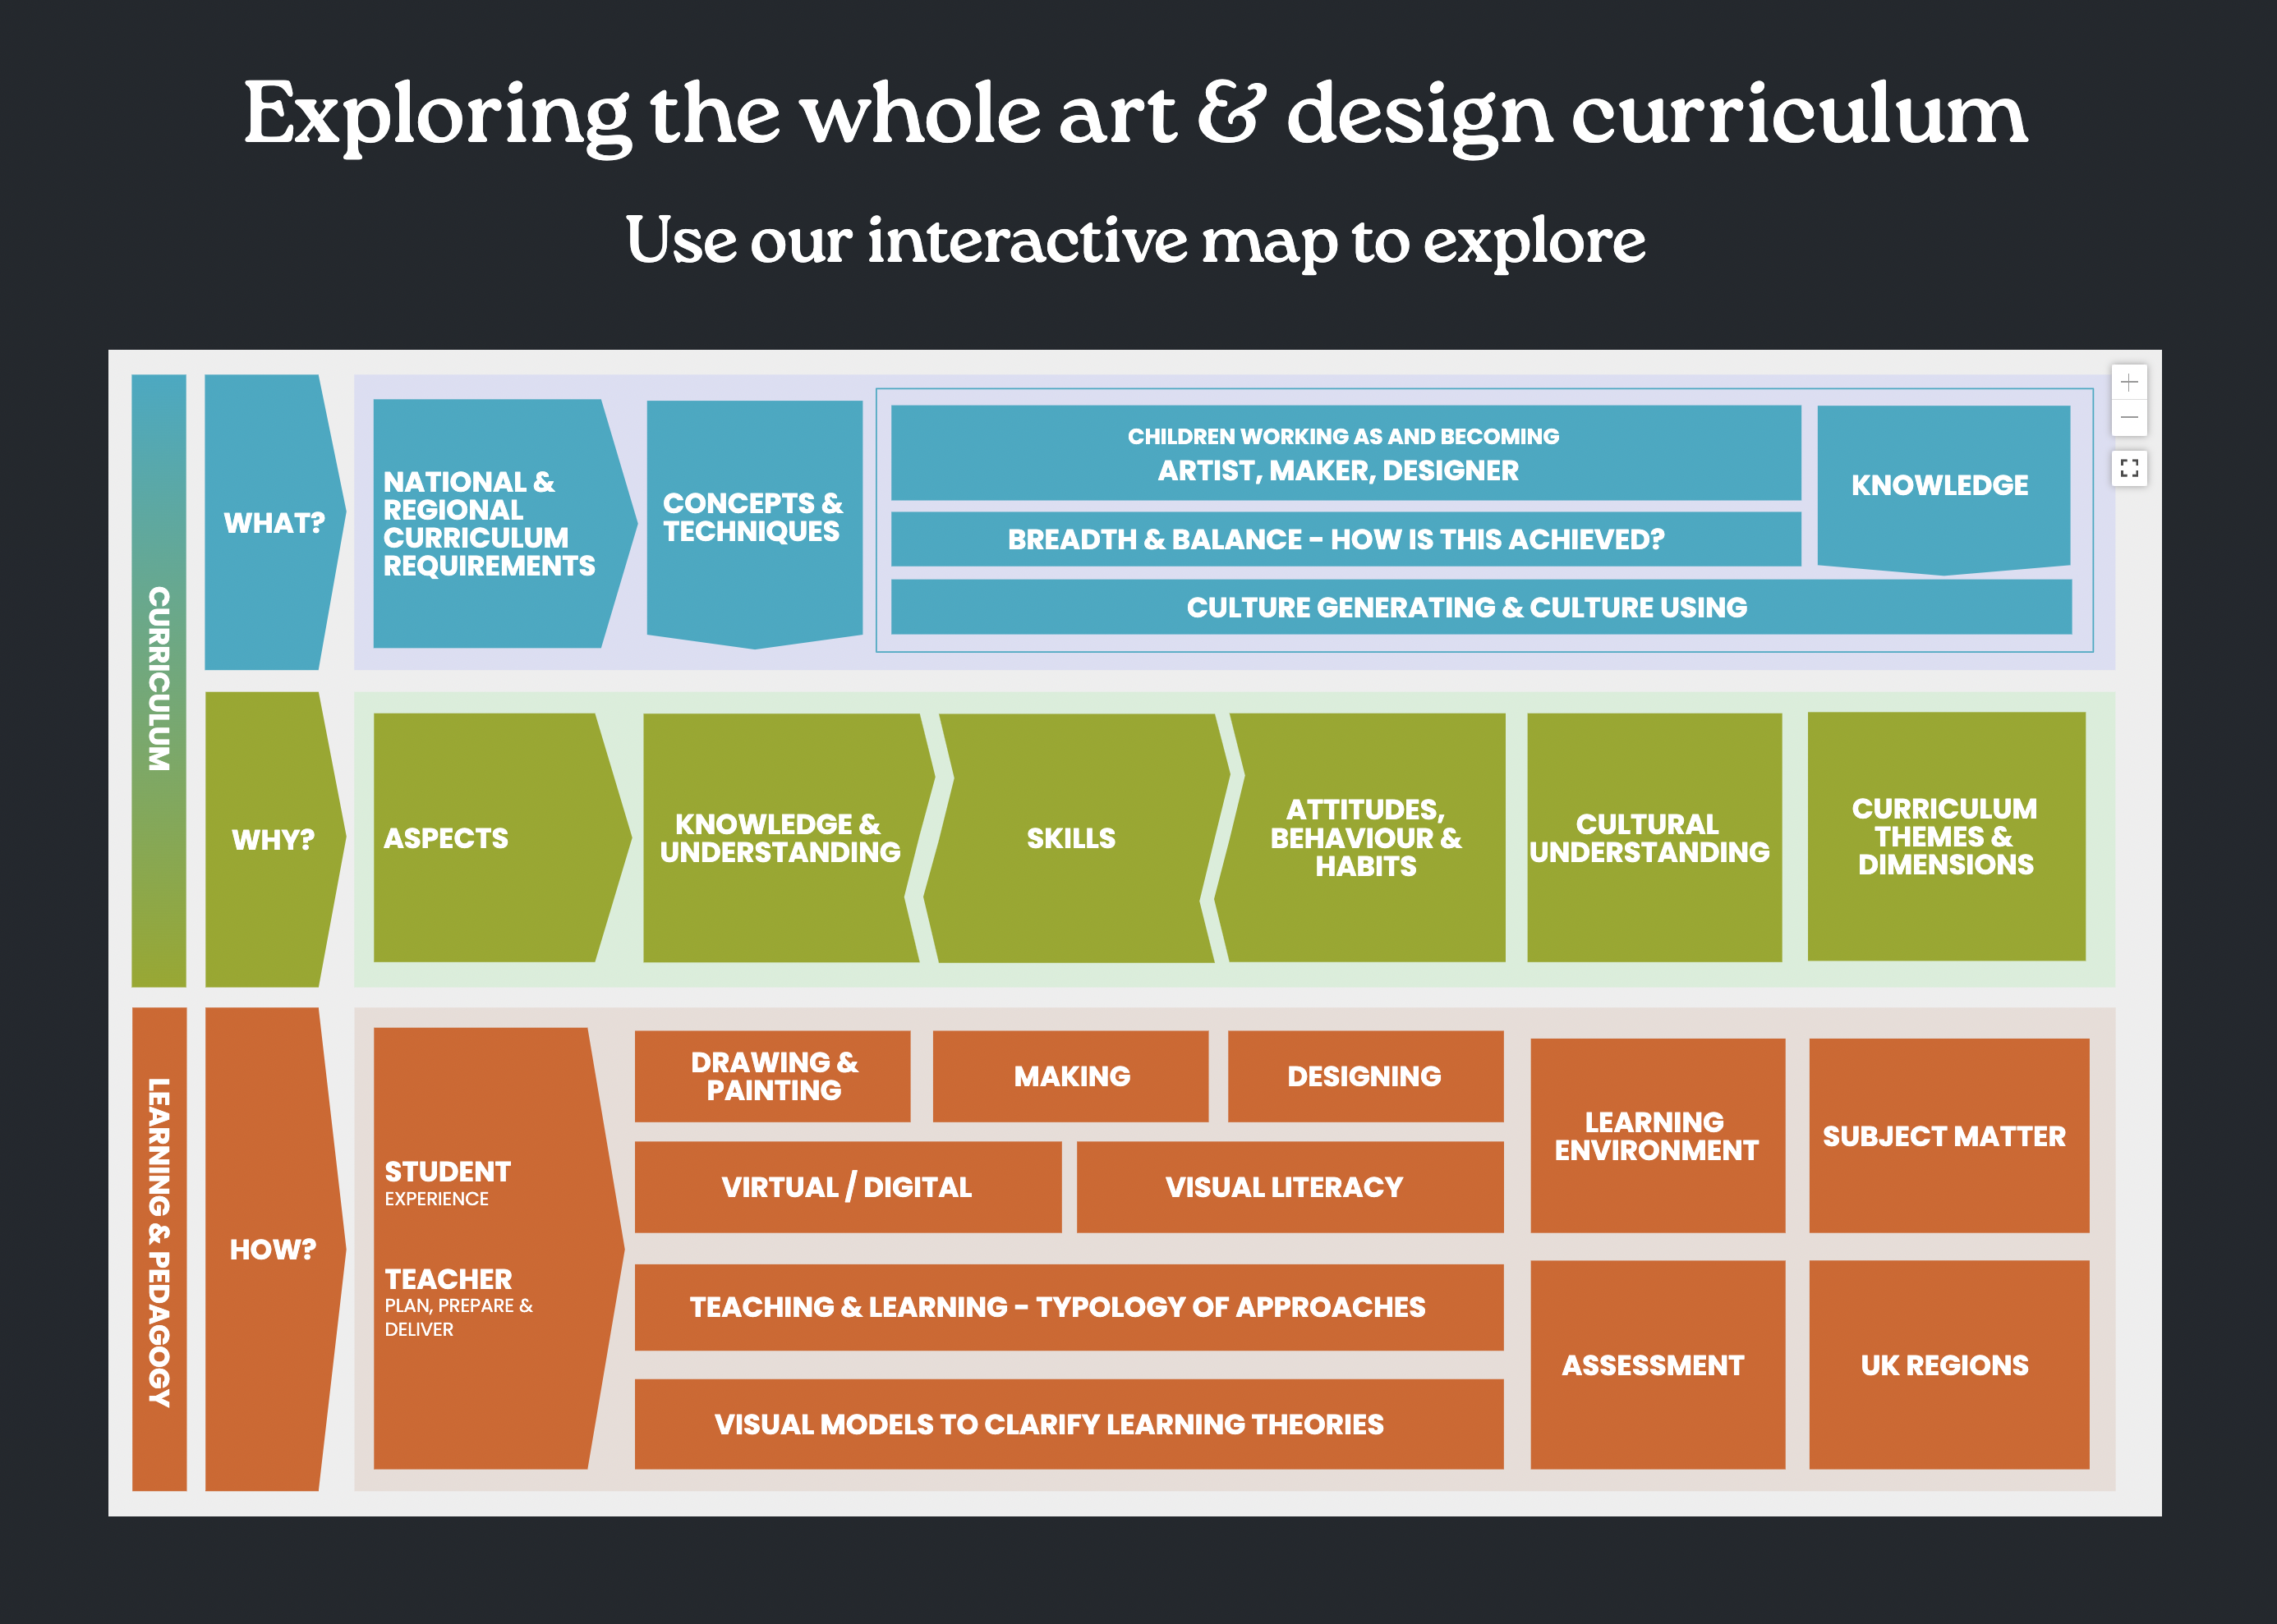Open Attitudes, Behaviour & Habits
Image resolution: width=2277 pixels, height=1624 pixels.
click(1365, 838)
